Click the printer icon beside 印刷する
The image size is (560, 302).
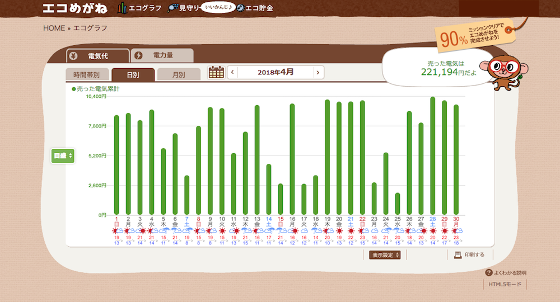(x=458, y=254)
